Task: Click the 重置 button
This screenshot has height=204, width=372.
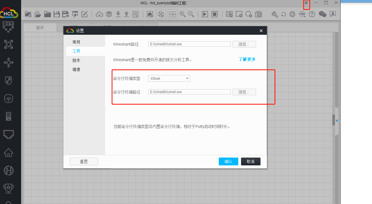Action: (x=84, y=161)
